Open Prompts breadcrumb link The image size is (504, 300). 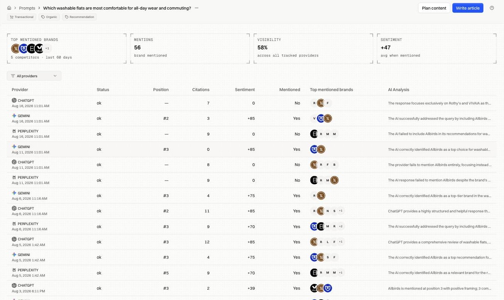coord(27,8)
